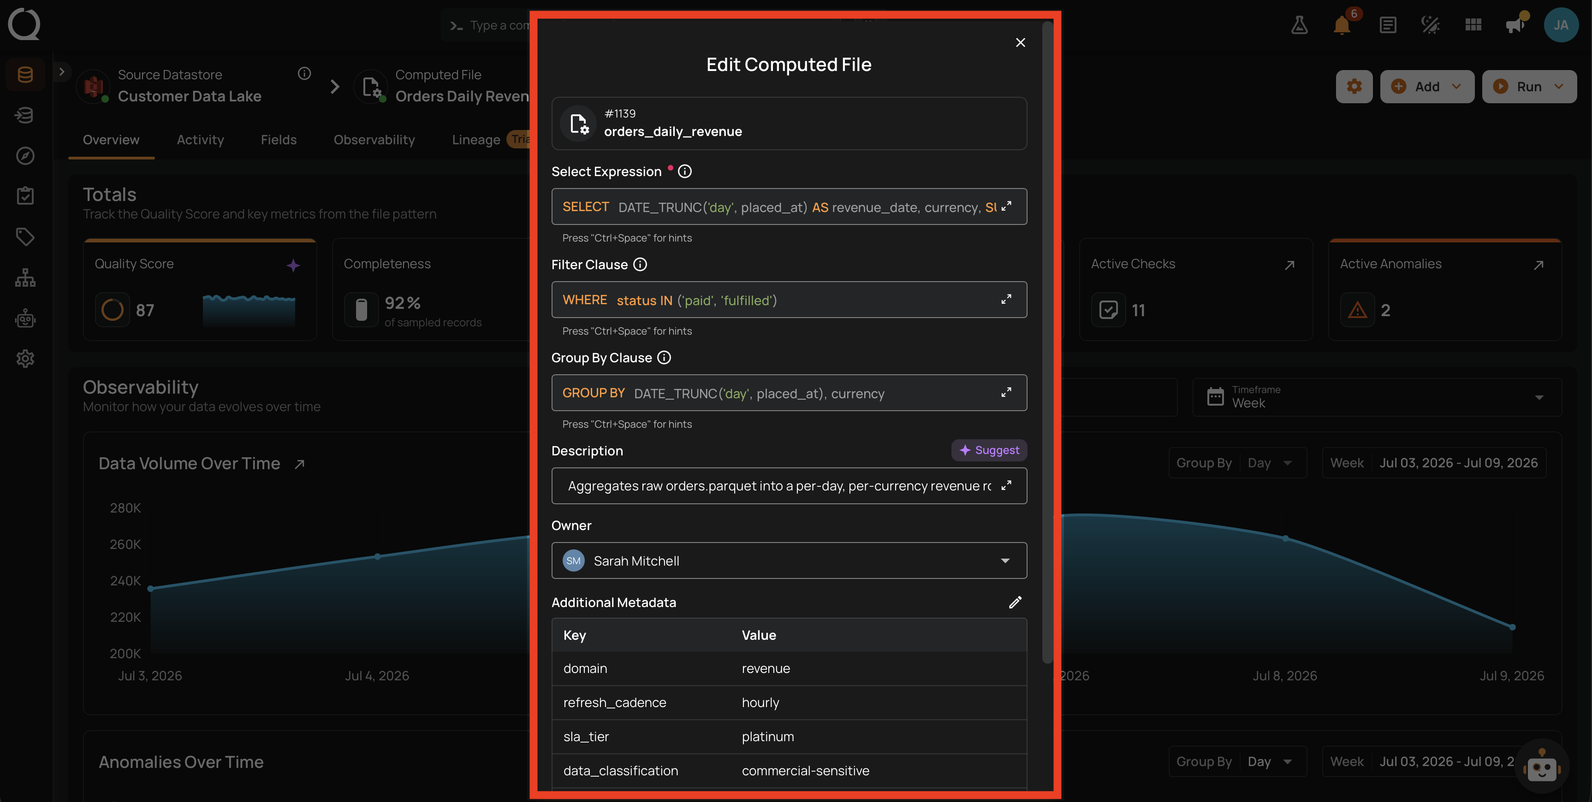1592x802 pixels.
Task: Select the sla_tier platinum value
Action: click(767, 737)
